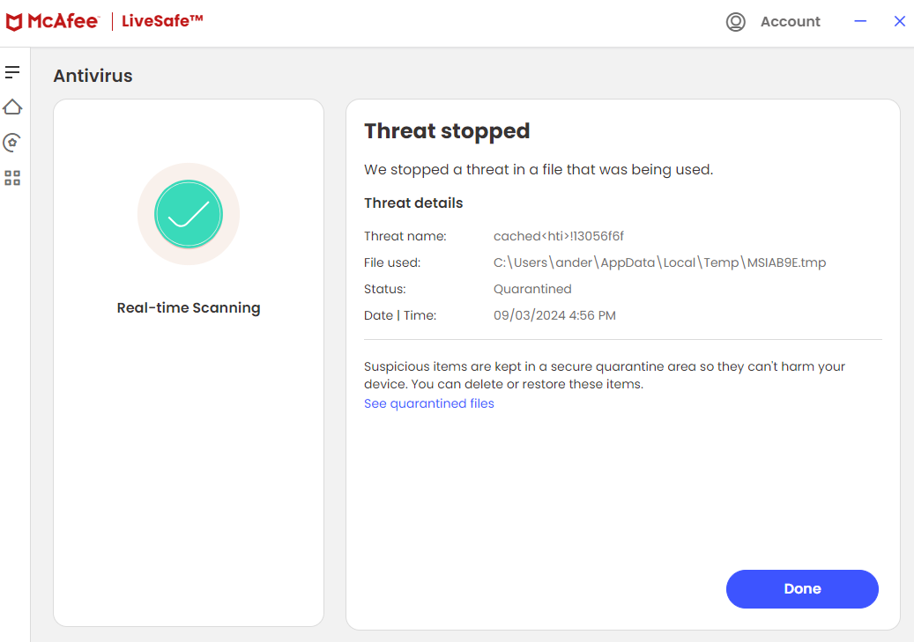Click the Real-time Scanning card title

[188, 307]
